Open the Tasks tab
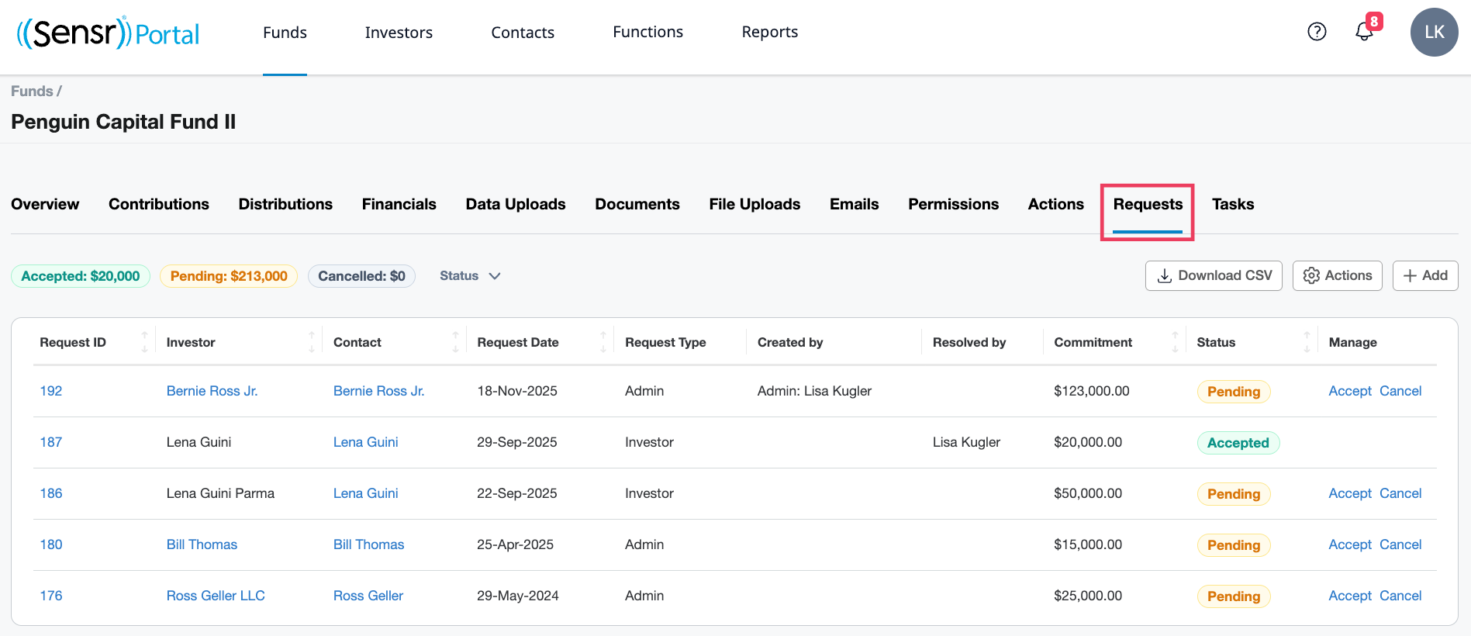1471x636 pixels. coord(1232,204)
